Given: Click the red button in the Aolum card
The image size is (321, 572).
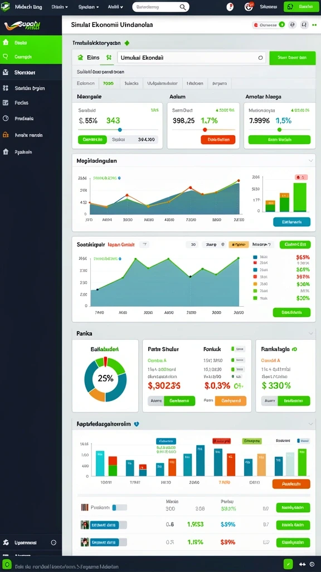Looking at the screenshot, I should (218, 139).
